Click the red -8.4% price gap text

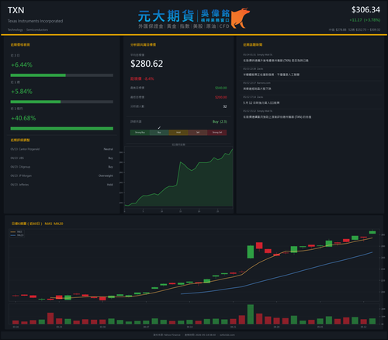[149, 78]
